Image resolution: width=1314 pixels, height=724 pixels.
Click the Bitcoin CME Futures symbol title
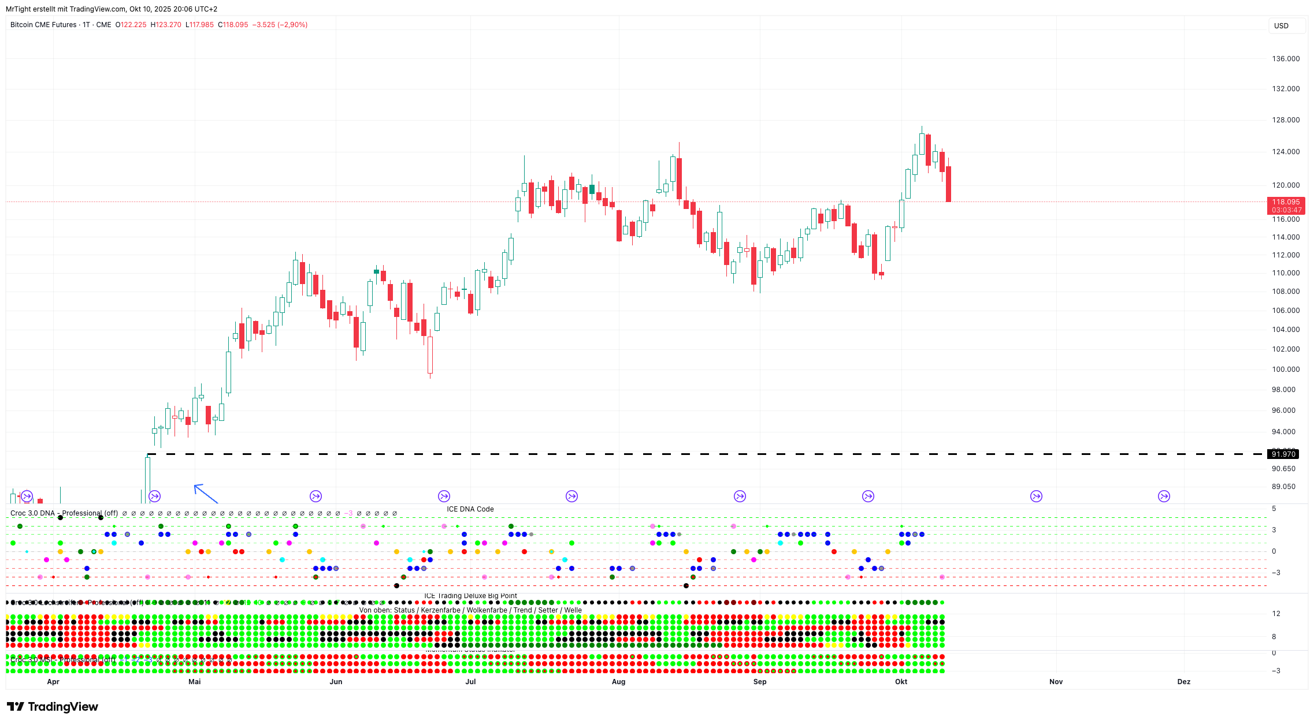[x=43, y=25]
